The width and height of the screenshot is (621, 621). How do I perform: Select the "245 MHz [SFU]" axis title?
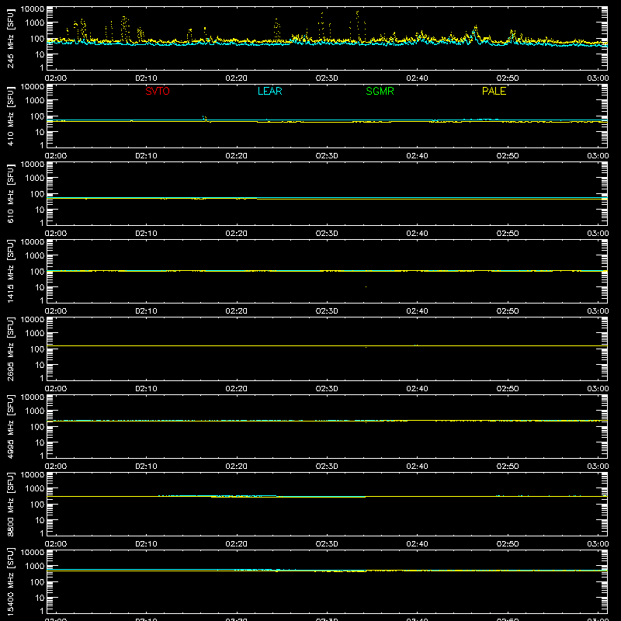(x=11, y=38)
